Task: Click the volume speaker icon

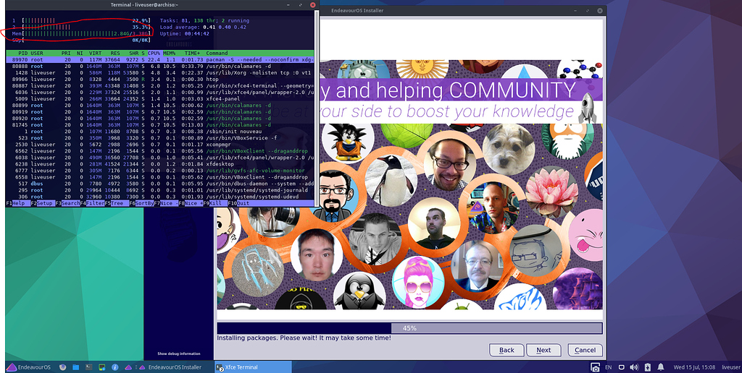Action: tap(634, 367)
